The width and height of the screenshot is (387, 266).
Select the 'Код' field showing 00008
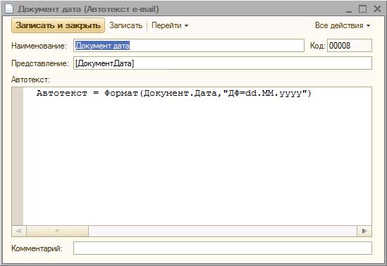[350, 46]
